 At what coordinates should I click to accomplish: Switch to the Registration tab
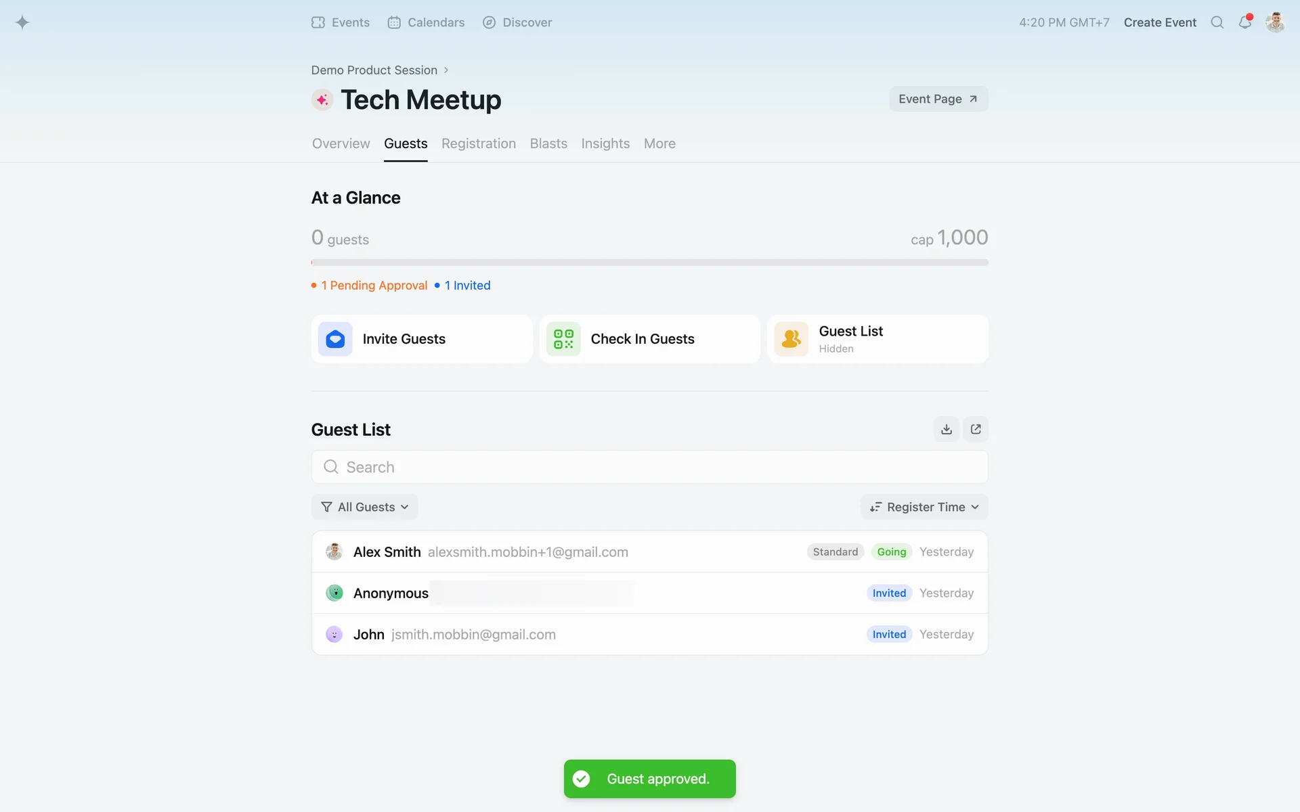pyautogui.click(x=478, y=143)
